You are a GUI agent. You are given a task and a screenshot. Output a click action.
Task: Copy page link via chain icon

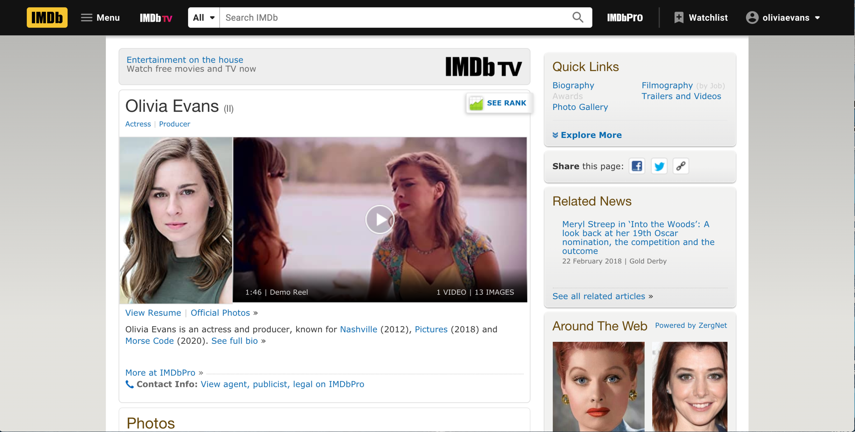pos(681,166)
